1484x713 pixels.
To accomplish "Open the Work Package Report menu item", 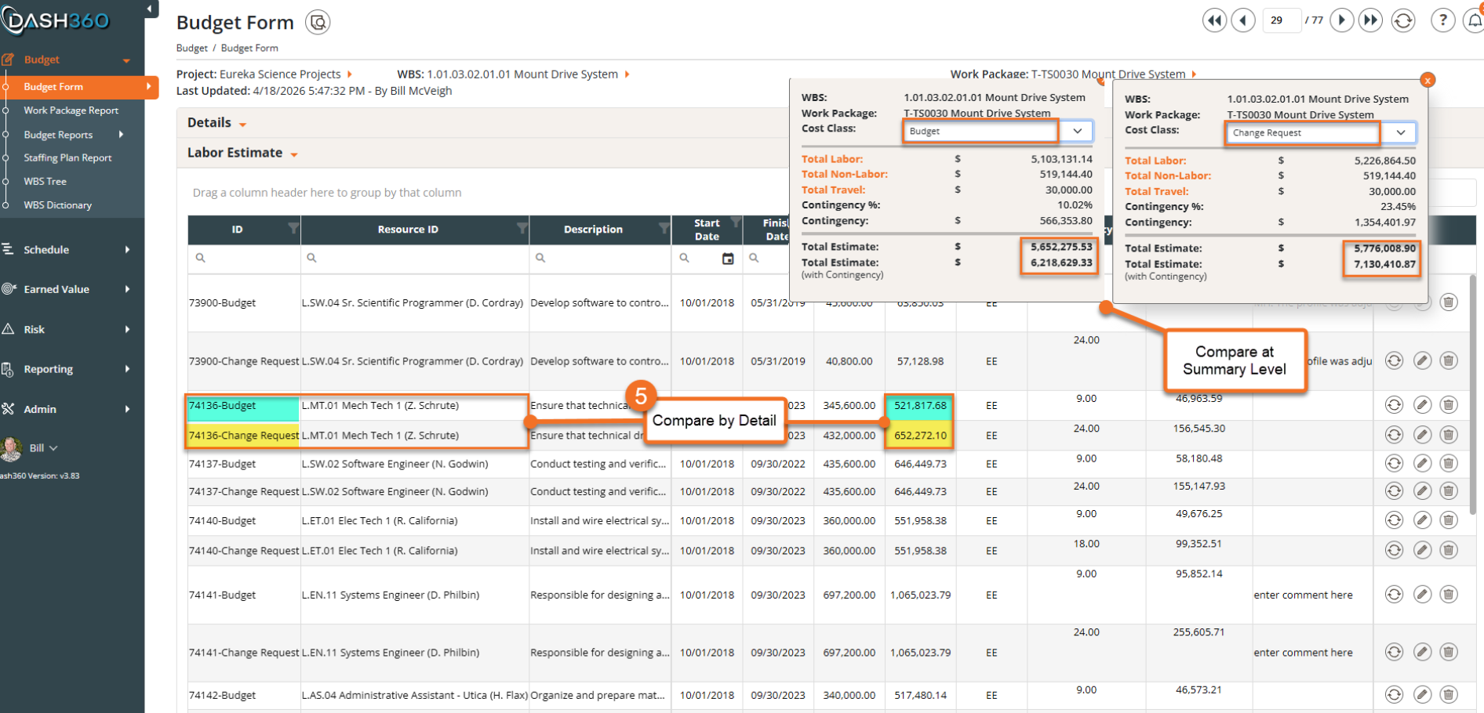I will (x=71, y=110).
